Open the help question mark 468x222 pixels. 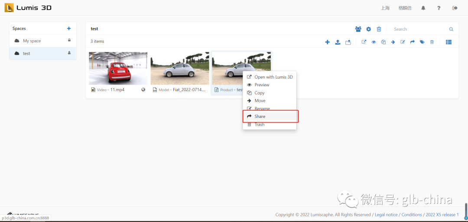click(439, 8)
